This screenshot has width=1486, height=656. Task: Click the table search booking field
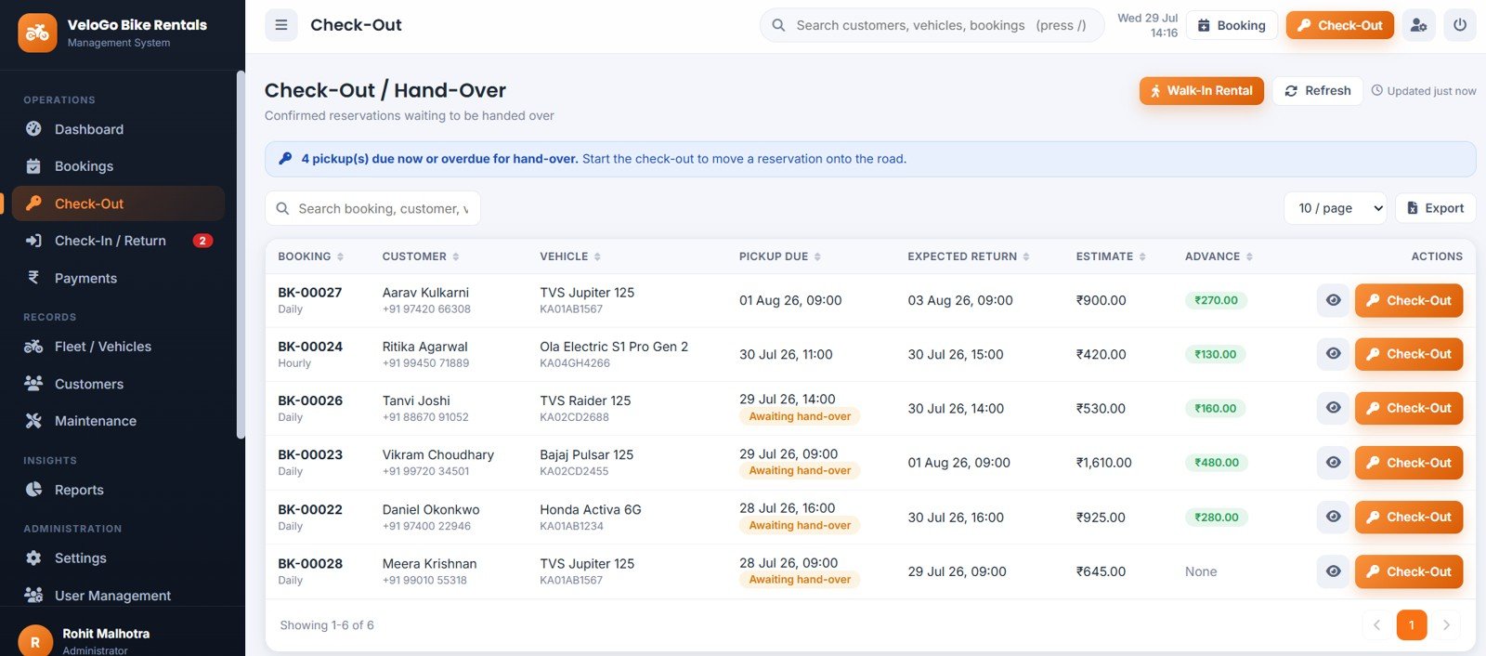(372, 208)
